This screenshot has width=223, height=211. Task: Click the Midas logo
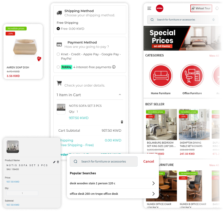160,8
